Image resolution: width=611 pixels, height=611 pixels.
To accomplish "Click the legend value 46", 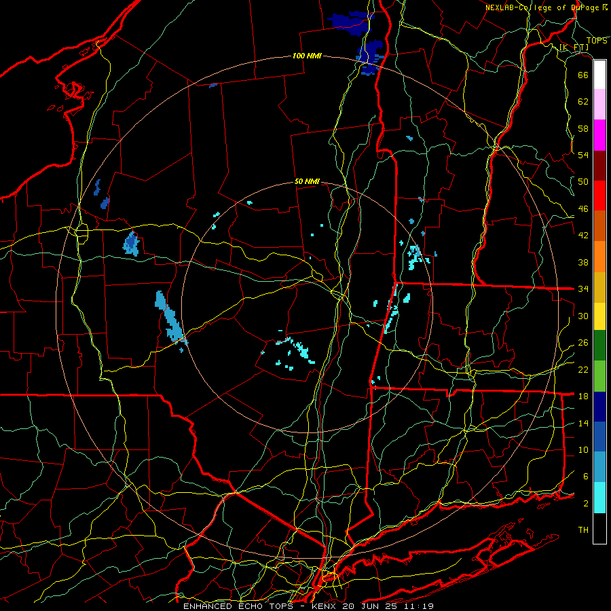I will click(583, 209).
